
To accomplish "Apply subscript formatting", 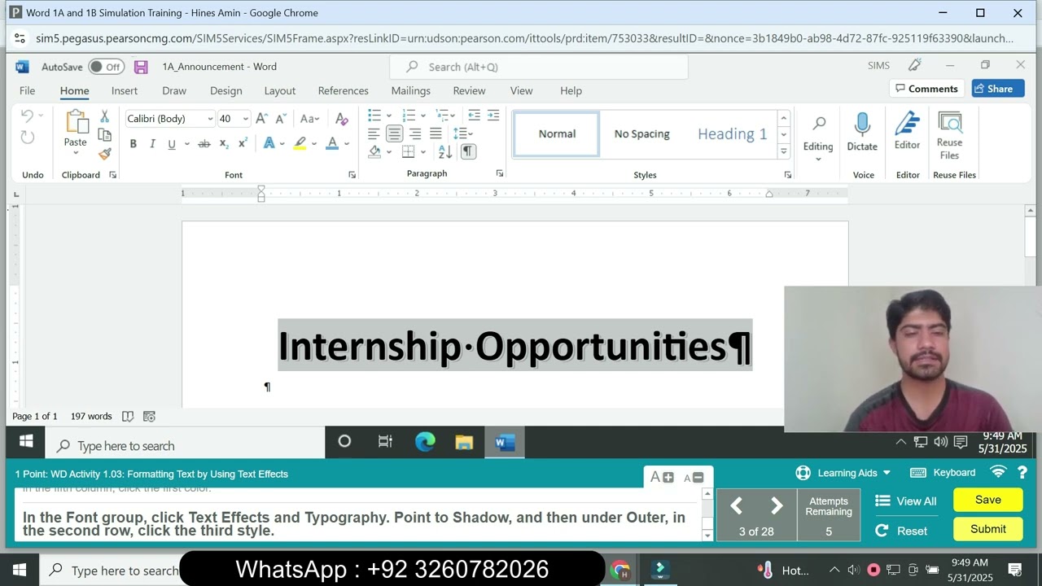I will coord(224,143).
